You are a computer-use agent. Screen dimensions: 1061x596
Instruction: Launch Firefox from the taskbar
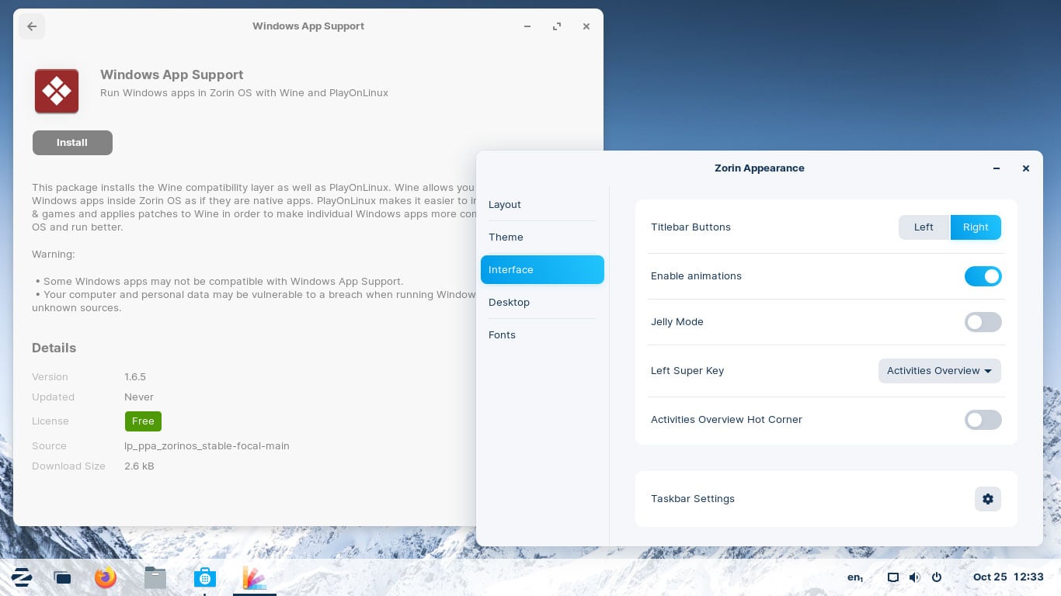pos(105,577)
